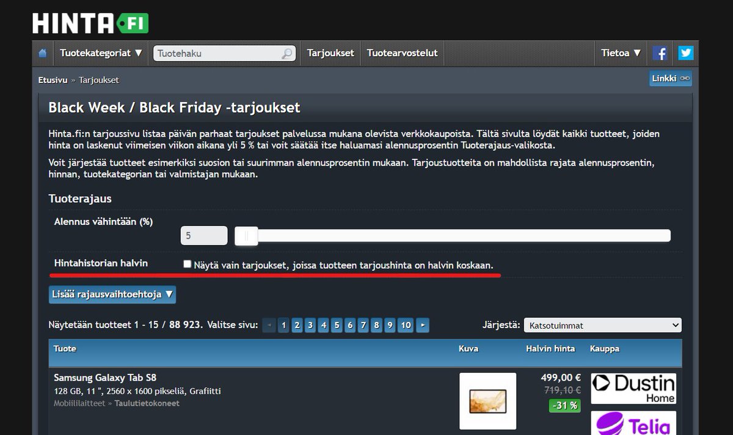Go to page 8
This screenshot has height=435, width=733.
click(377, 325)
